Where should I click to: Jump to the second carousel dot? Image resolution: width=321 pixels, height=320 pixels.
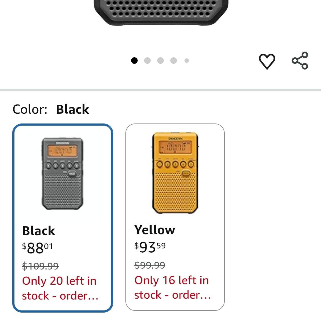pyautogui.click(x=147, y=61)
